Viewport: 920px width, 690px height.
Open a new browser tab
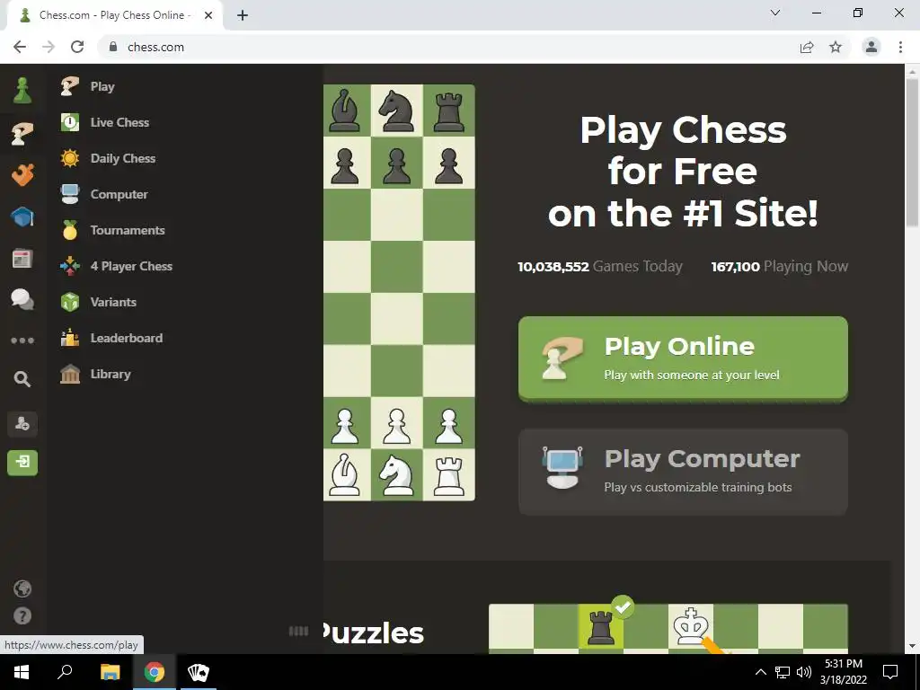[243, 15]
